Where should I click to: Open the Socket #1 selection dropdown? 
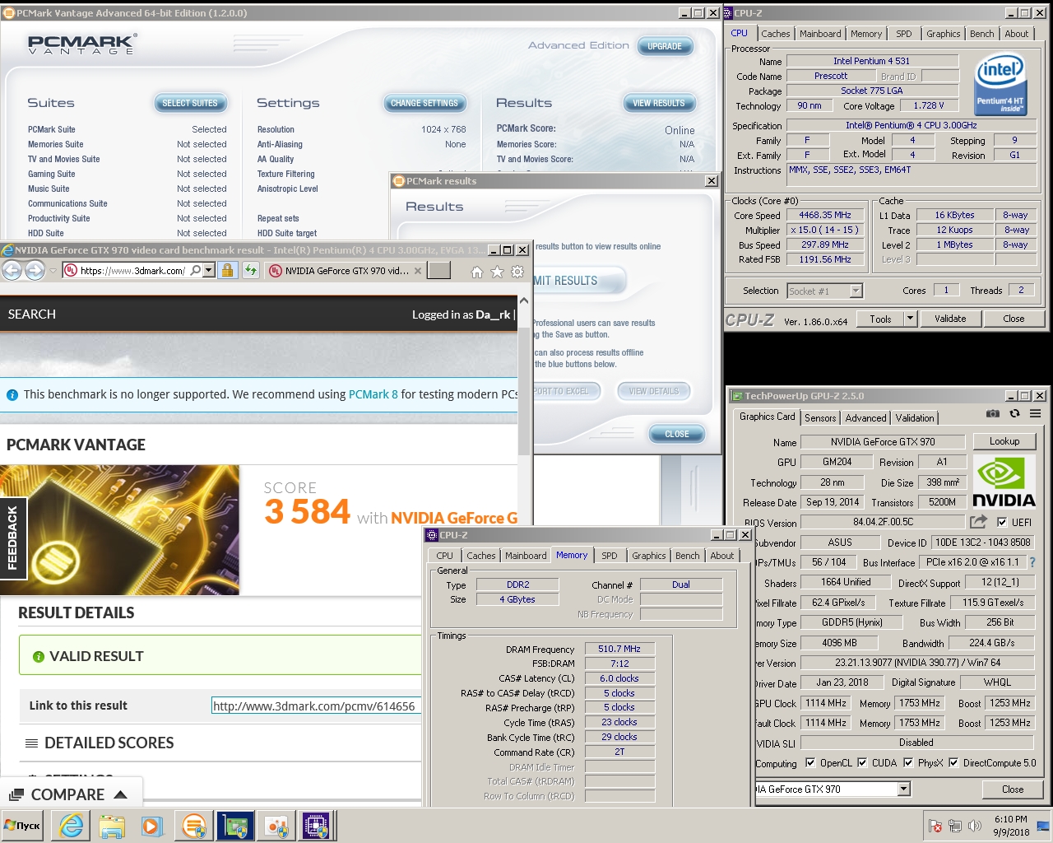(856, 291)
